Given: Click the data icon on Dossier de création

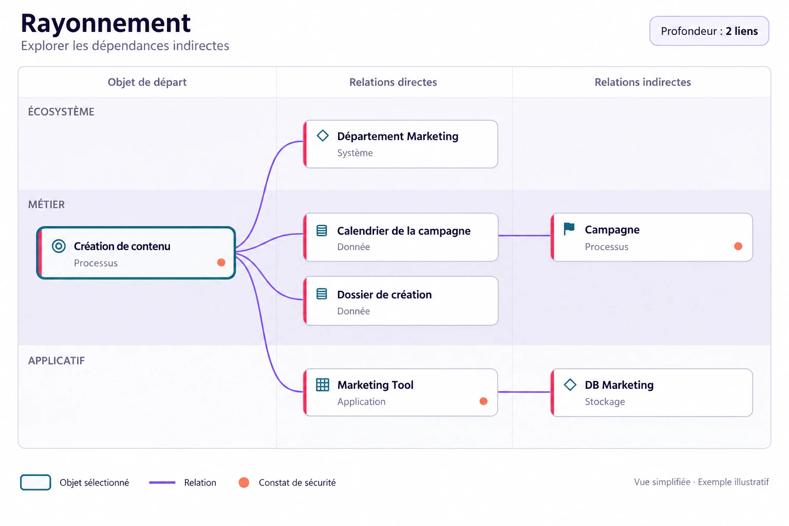Looking at the screenshot, I should tap(322, 294).
